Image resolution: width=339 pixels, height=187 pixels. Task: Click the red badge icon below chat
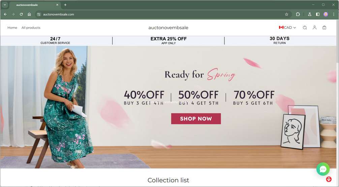click(329, 179)
